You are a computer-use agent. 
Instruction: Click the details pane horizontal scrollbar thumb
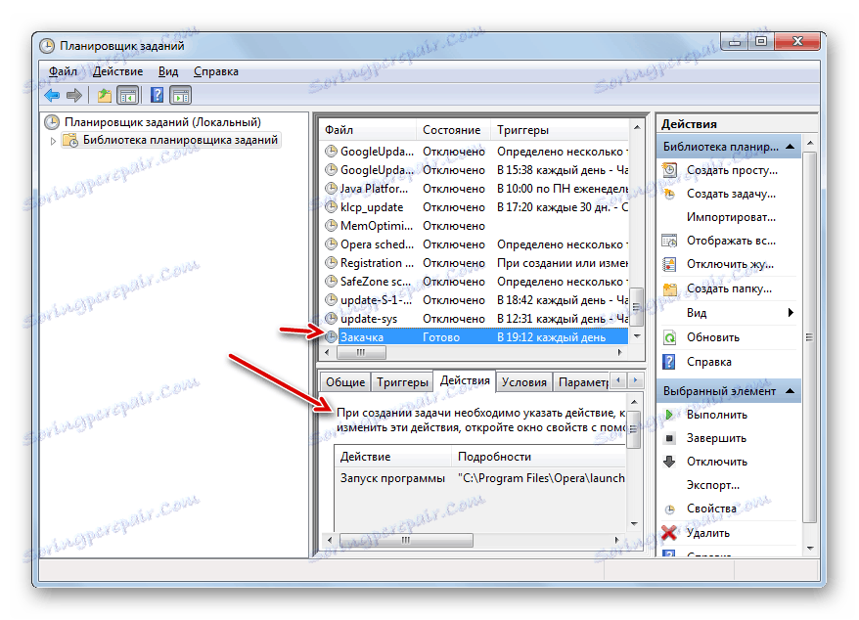(406, 540)
